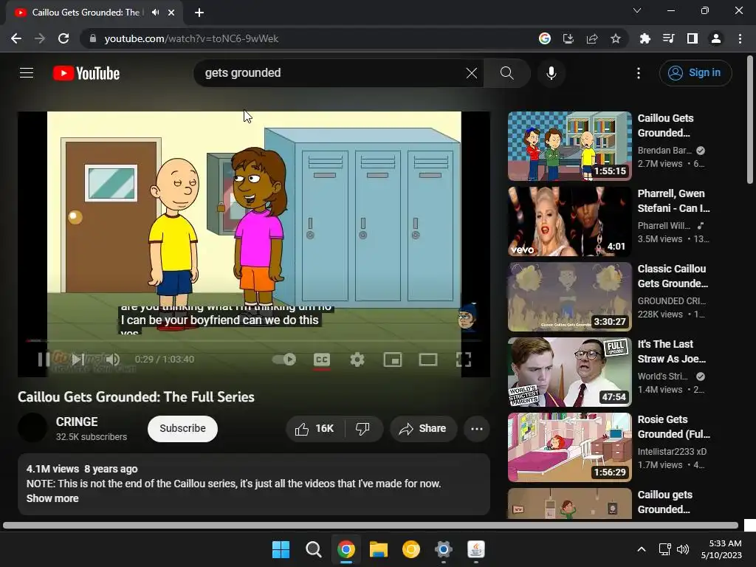
Task: Open system volume tray icon
Action: pyautogui.click(x=683, y=549)
